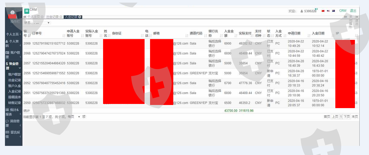
Task: Sort by the 邮箱 column
Action: tap(187, 36)
